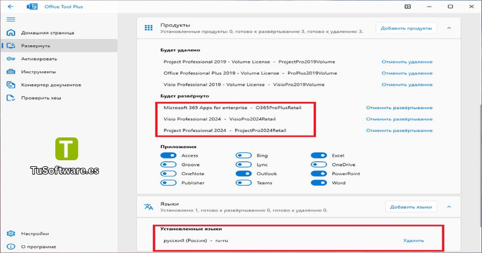The image size is (482, 253).
Task: Open Инструменты page
Action: [x=59, y=72]
